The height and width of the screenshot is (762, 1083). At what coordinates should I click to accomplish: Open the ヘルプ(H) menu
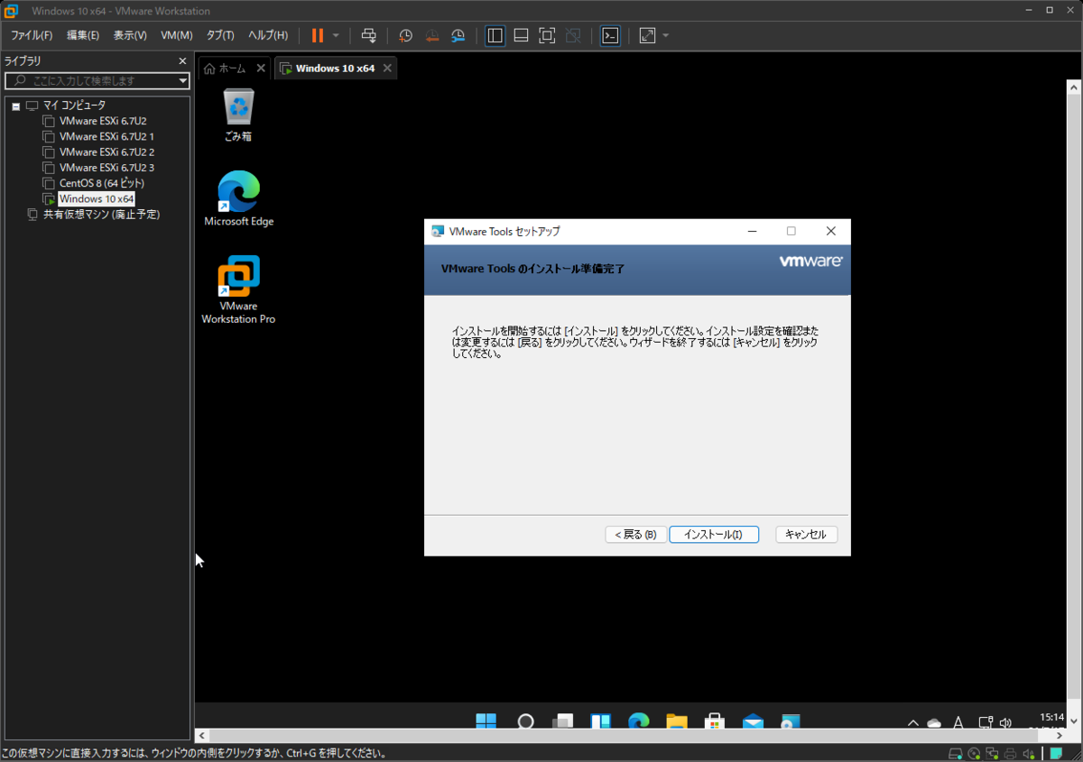coord(268,35)
